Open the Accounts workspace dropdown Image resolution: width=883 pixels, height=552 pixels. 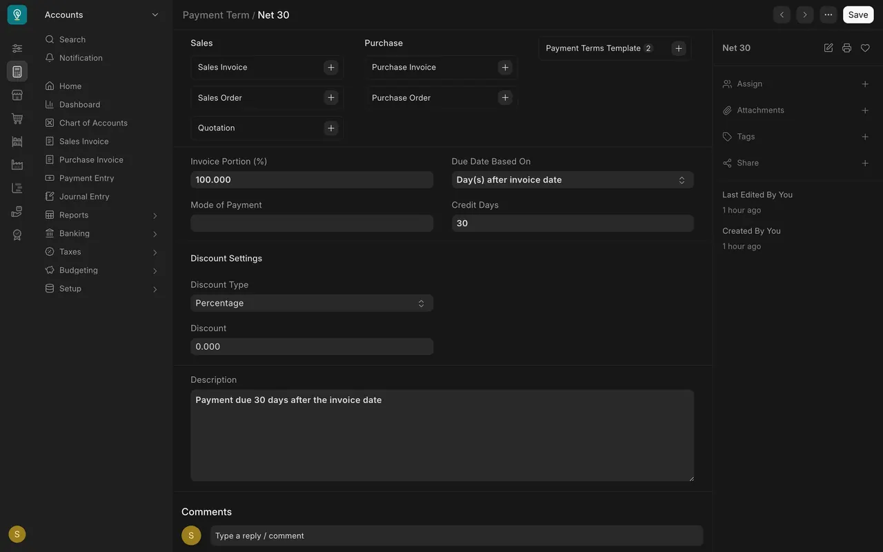(x=102, y=14)
